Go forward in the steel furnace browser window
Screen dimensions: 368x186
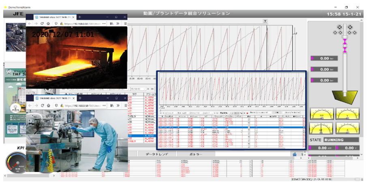[36, 23]
